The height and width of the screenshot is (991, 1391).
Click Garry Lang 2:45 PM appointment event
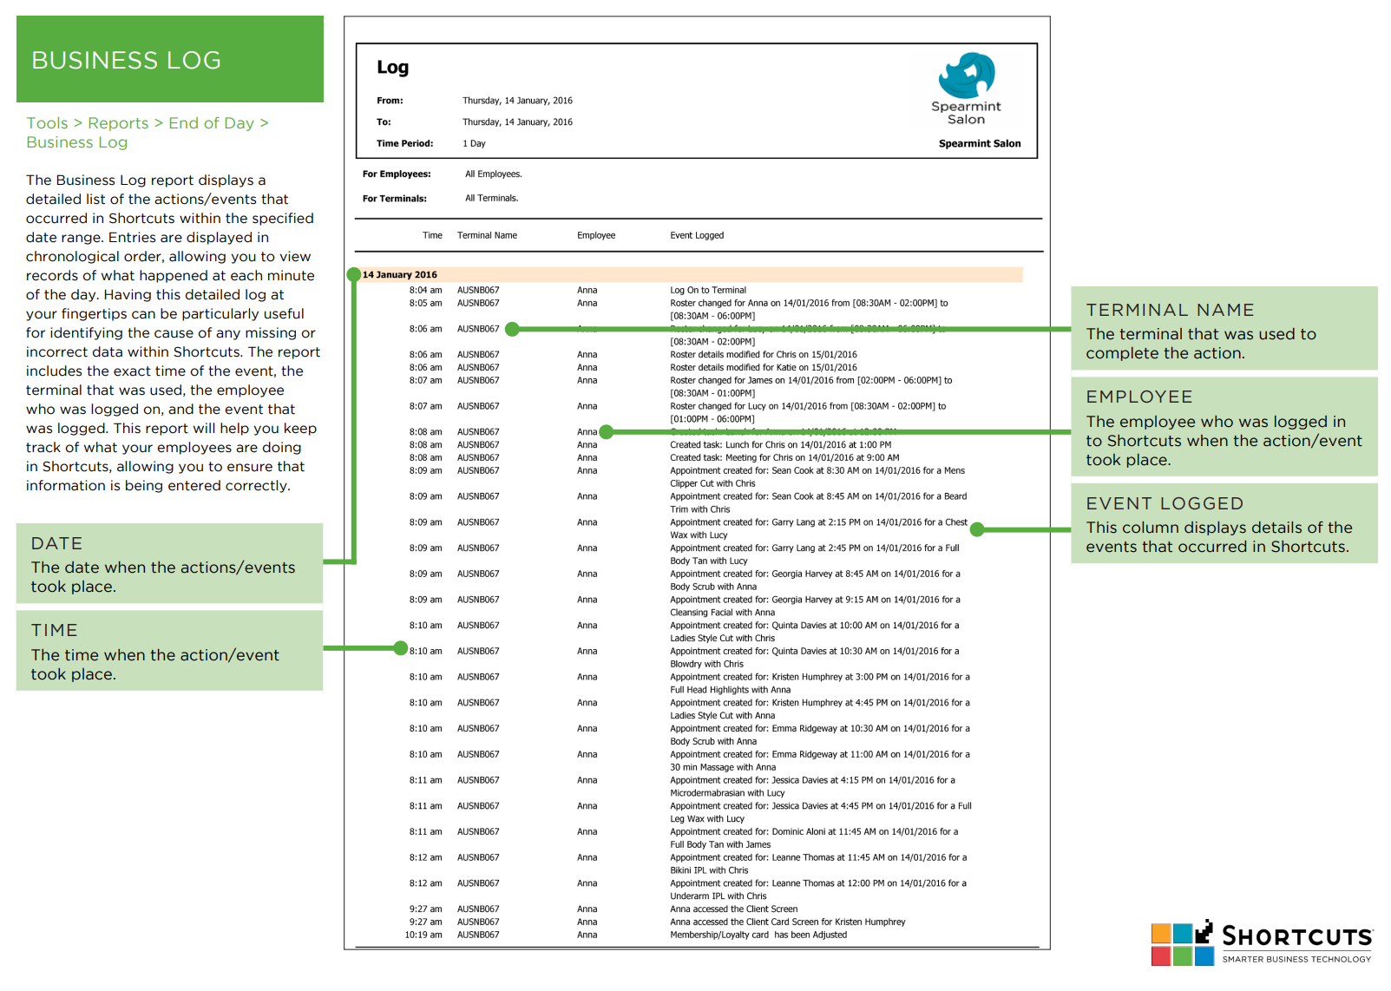815,555
